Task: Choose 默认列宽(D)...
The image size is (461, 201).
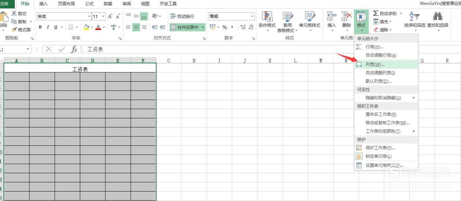Action: tap(386, 81)
